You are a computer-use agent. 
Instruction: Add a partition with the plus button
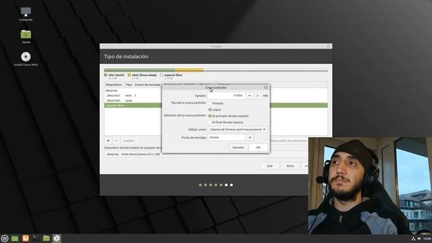point(108,140)
